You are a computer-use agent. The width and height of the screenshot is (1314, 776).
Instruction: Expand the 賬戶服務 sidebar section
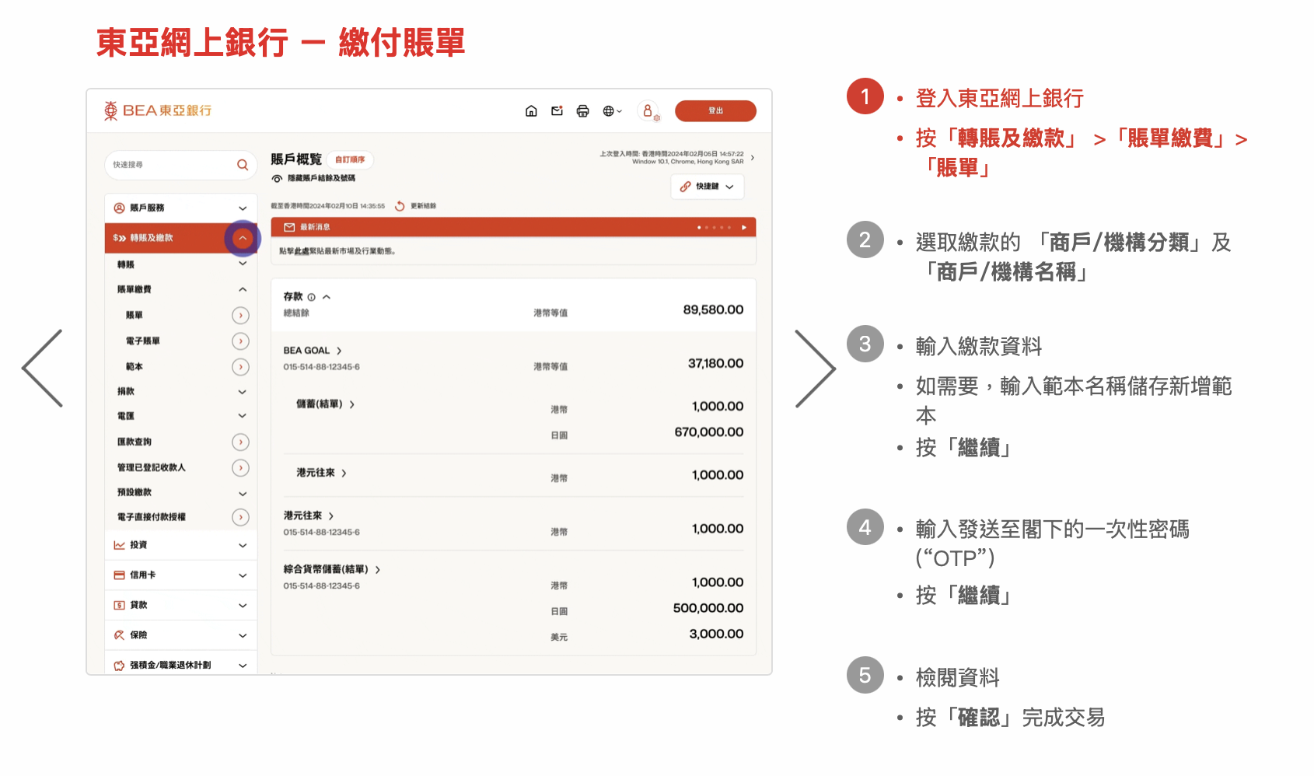tap(243, 208)
